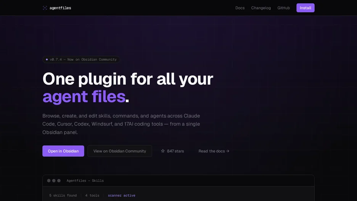Click the scanner active status
The width and height of the screenshot is (357, 201).
tap(122, 196)
